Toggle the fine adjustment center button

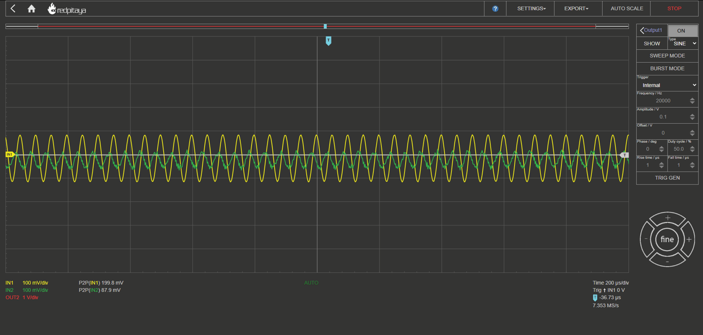pos(667,239)
